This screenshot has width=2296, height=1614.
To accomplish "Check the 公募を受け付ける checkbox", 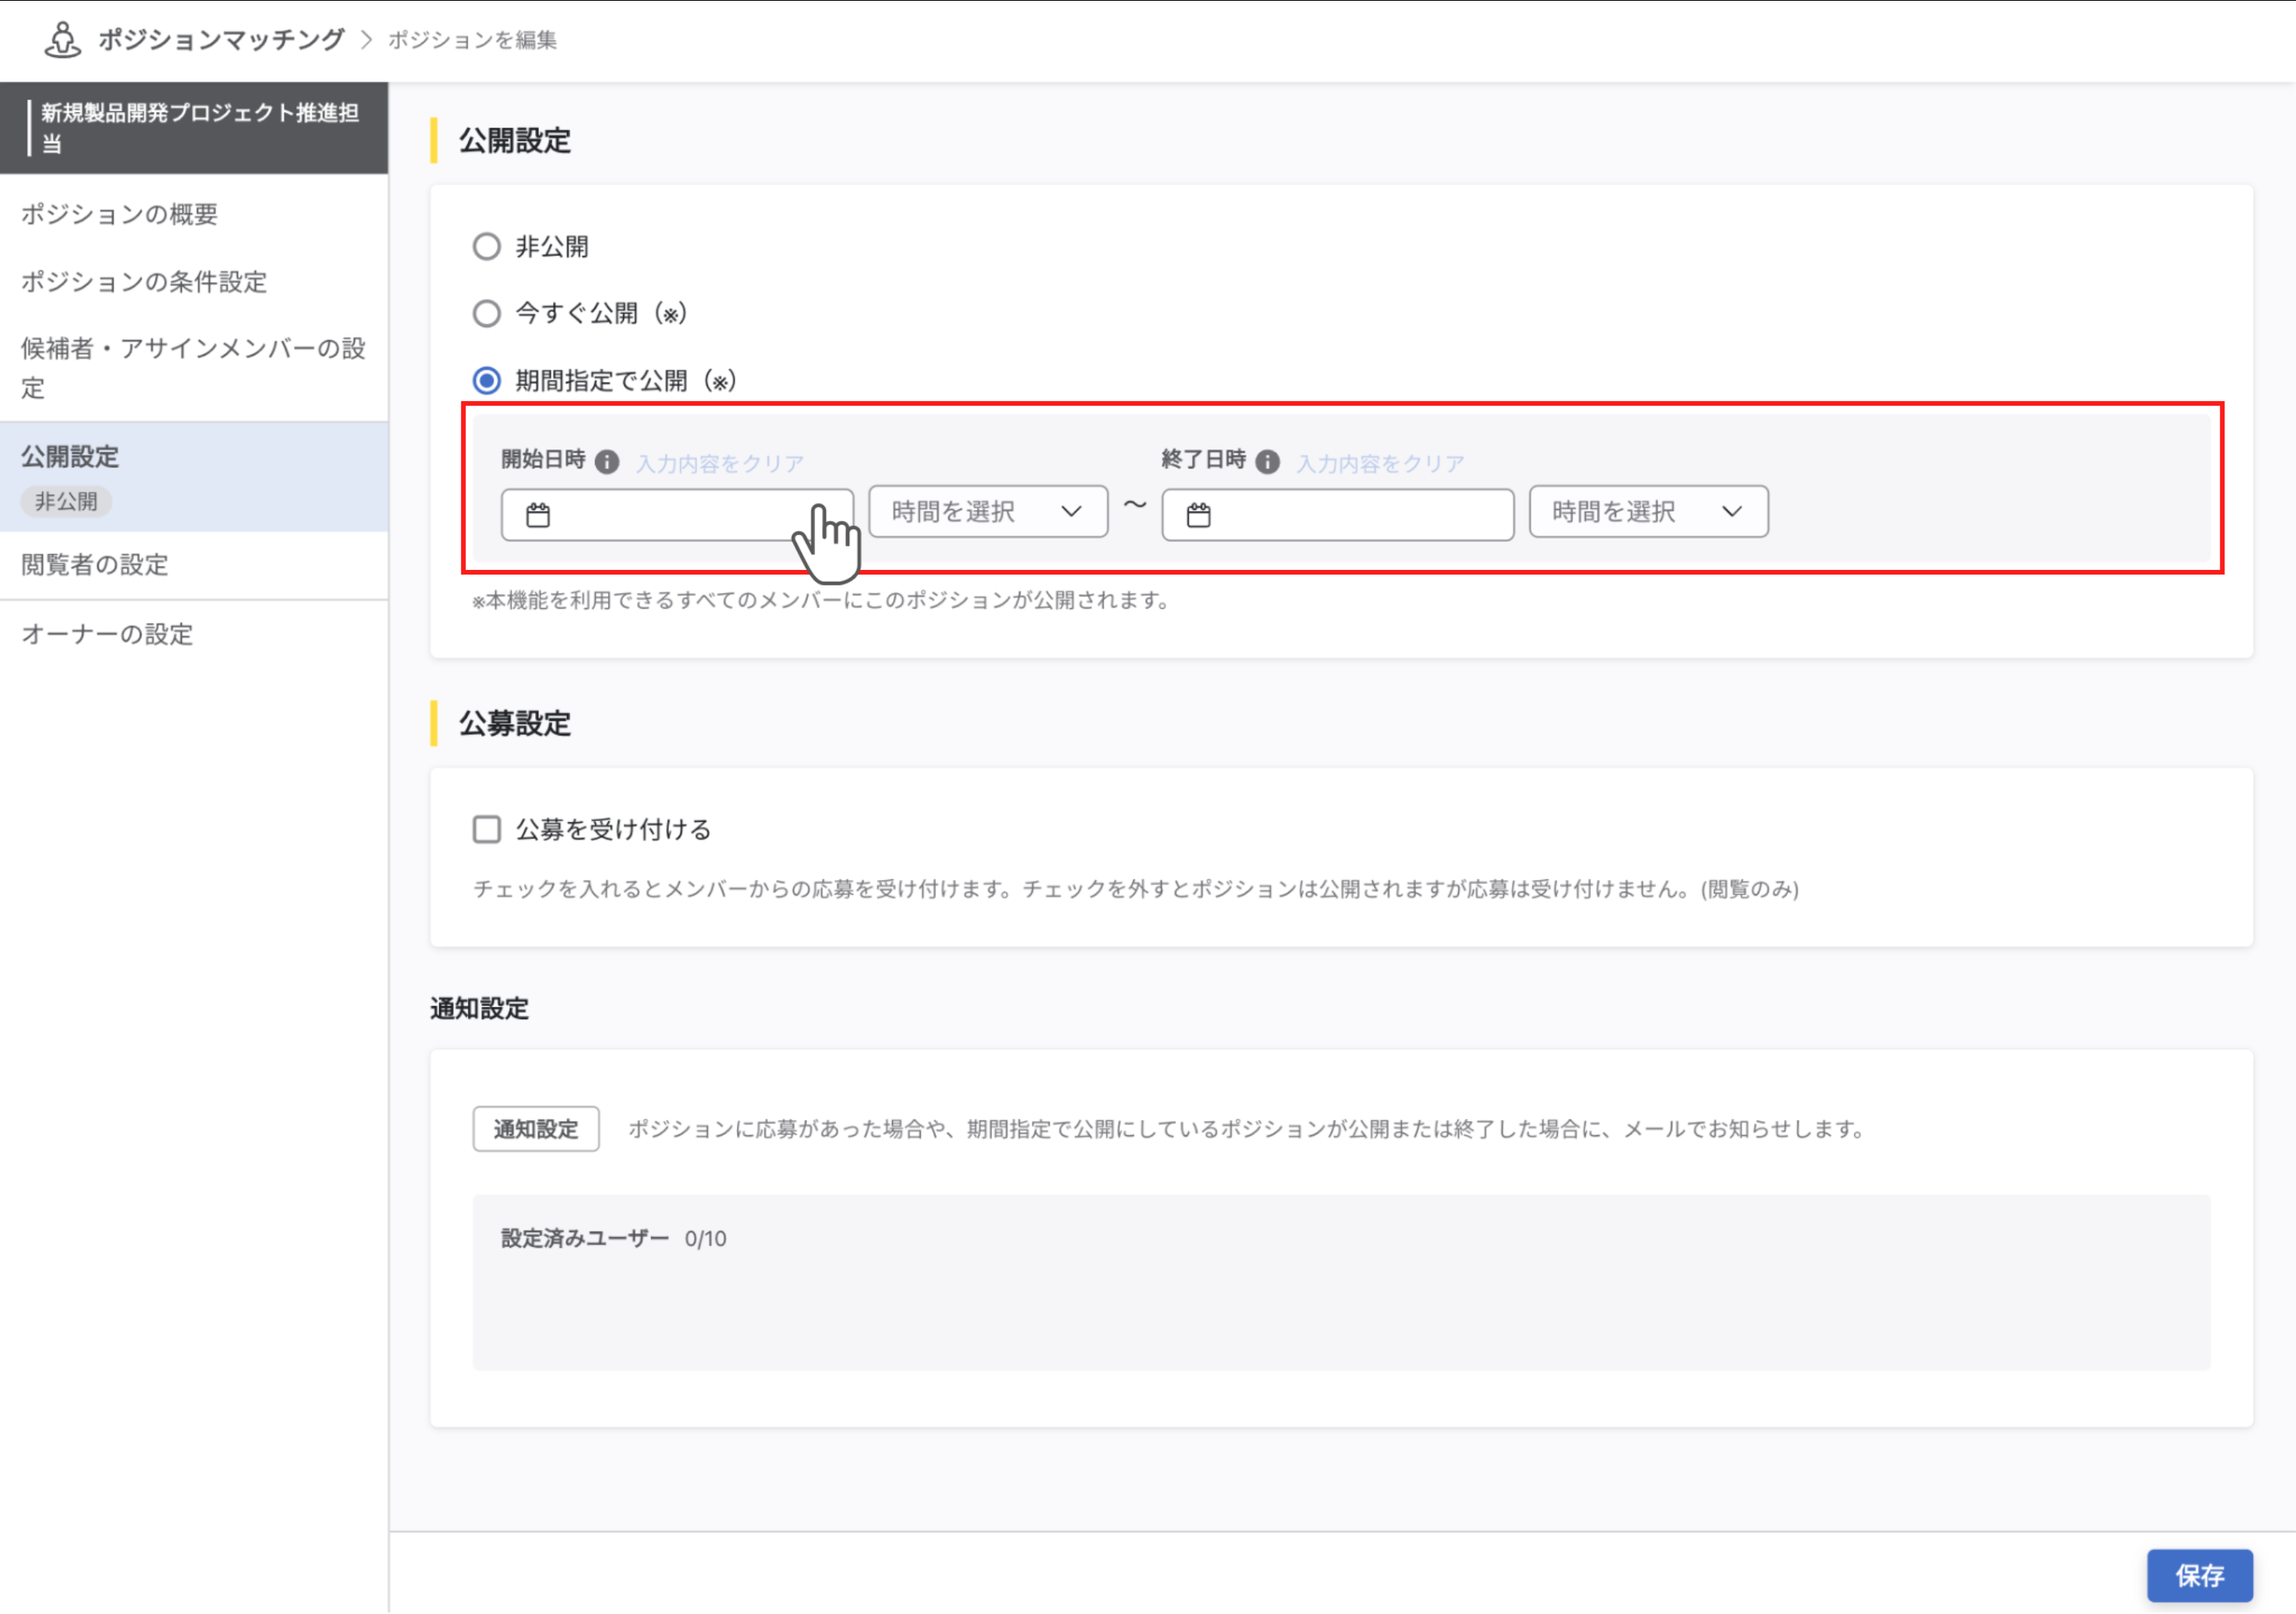I will pyautogui.click(x=487, y=829).
